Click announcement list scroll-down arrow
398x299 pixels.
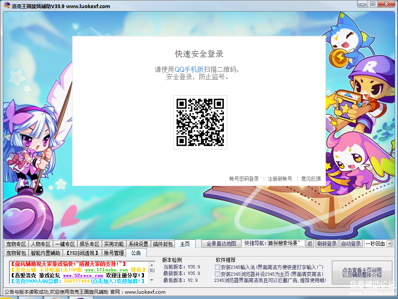click(152, 281)
